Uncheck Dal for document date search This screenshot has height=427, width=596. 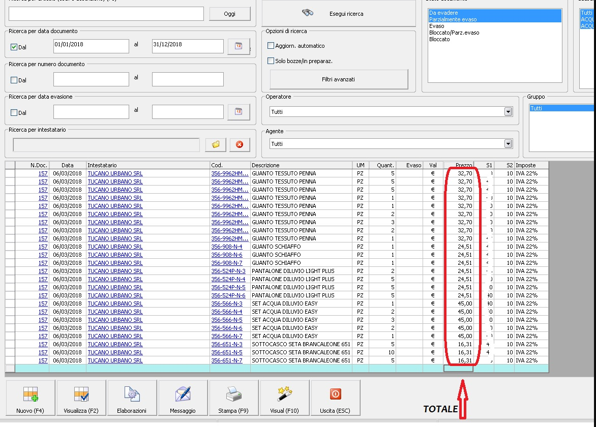coord(14,47)
